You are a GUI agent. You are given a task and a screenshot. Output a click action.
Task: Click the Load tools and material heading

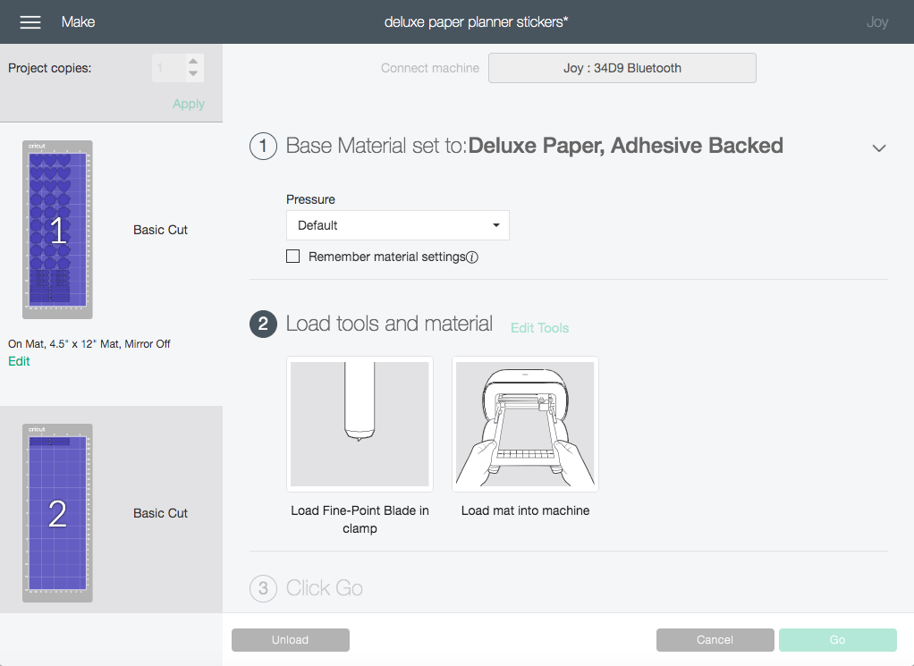389,324
